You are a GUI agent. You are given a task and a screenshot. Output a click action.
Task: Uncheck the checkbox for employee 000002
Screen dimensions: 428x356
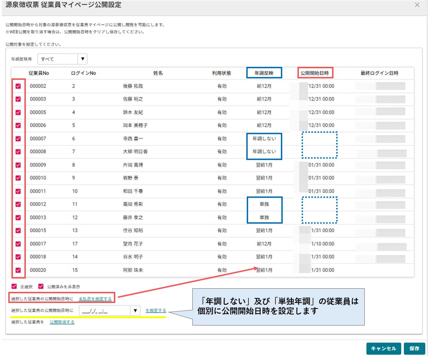click(x=18, y=86)
